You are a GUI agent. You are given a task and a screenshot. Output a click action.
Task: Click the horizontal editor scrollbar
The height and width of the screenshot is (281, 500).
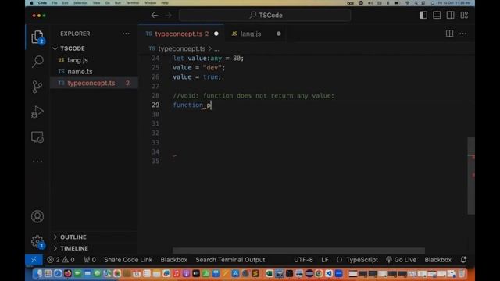tap(298, 251)
